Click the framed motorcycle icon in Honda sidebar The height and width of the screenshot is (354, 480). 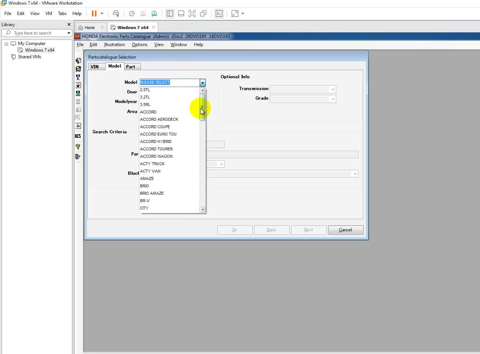pyautogui.click(x=78, y=126)
